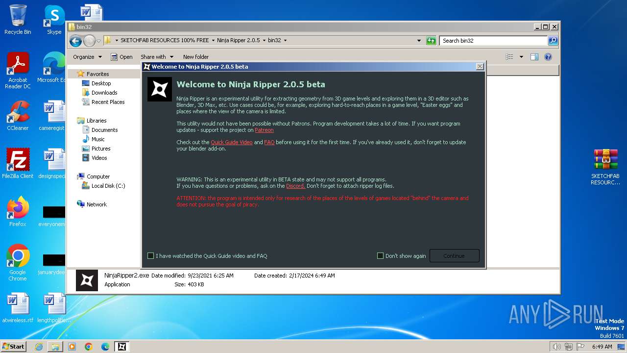627x353 pixels.
Task: Click the volume speaker tray icon
Action: pos(557,347)
